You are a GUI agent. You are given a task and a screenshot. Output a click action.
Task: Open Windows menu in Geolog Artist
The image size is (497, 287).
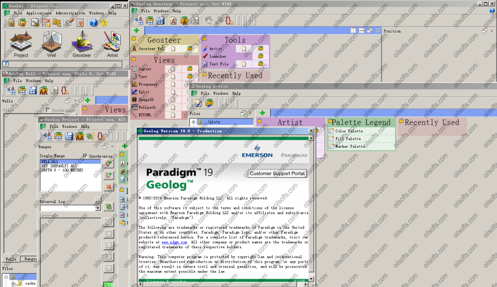221,93
